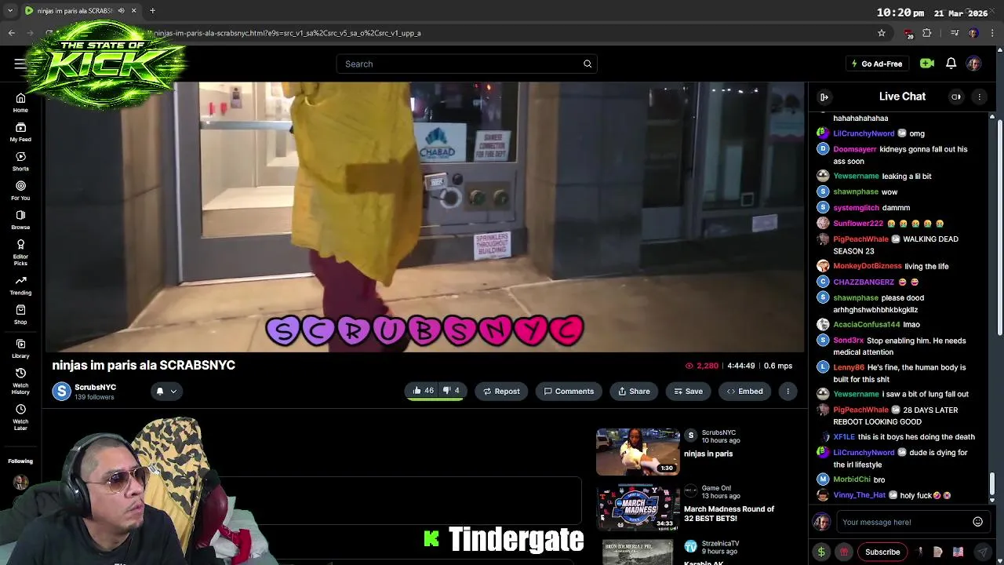Click the browser back arrow

(11, 33)
